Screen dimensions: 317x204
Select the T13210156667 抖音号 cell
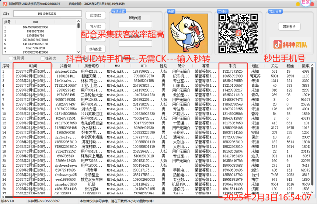(x=66, y=86)
